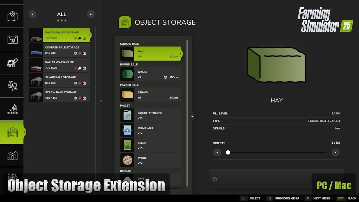Click the ESC key hint button

click(x=341, y=198)
